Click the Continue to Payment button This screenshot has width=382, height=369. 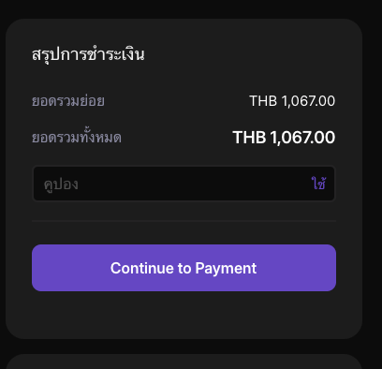[184, 268]
